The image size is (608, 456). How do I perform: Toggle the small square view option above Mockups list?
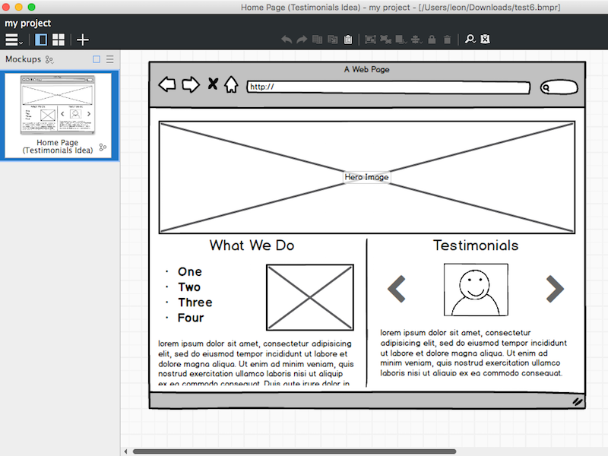coord(97,59)
